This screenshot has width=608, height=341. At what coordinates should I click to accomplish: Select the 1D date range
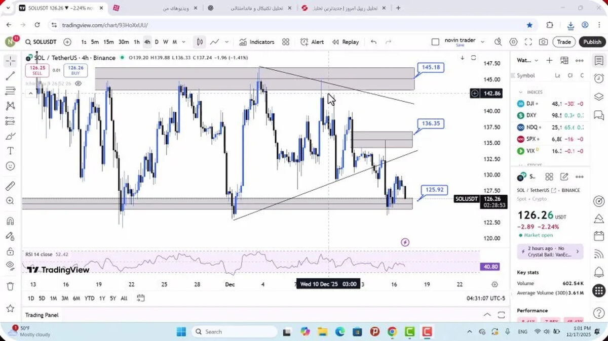pos(31,298)
